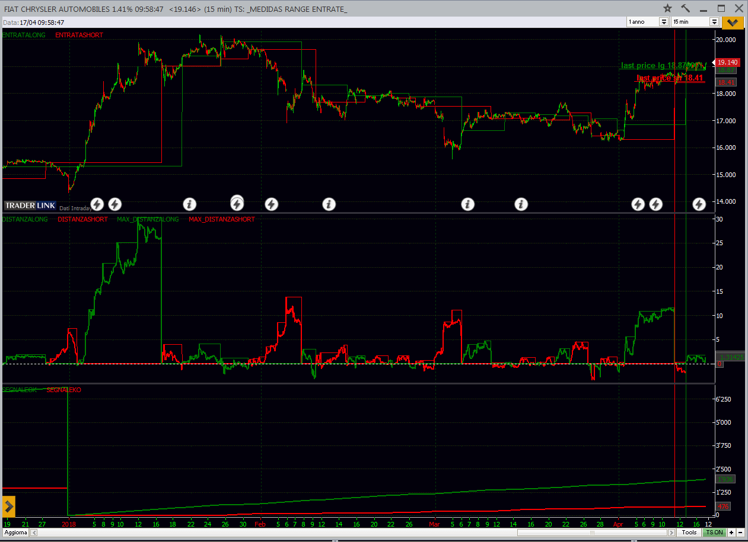This screenshot has height=542, width=748.
Task: Select the DISTANZALONG legend label
Action: pos(25,219)
